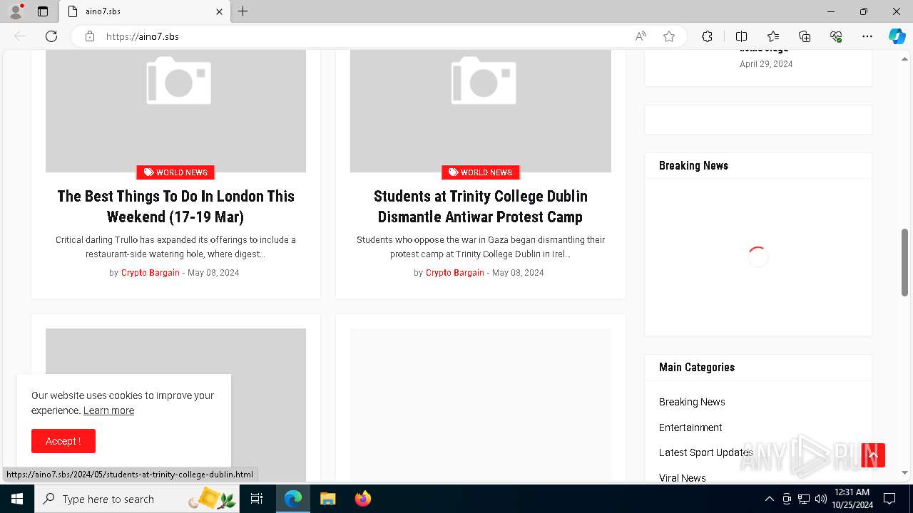The image size is (913, 513).
Task: Open Task View on taskbar
Action: tap(257, 499)
